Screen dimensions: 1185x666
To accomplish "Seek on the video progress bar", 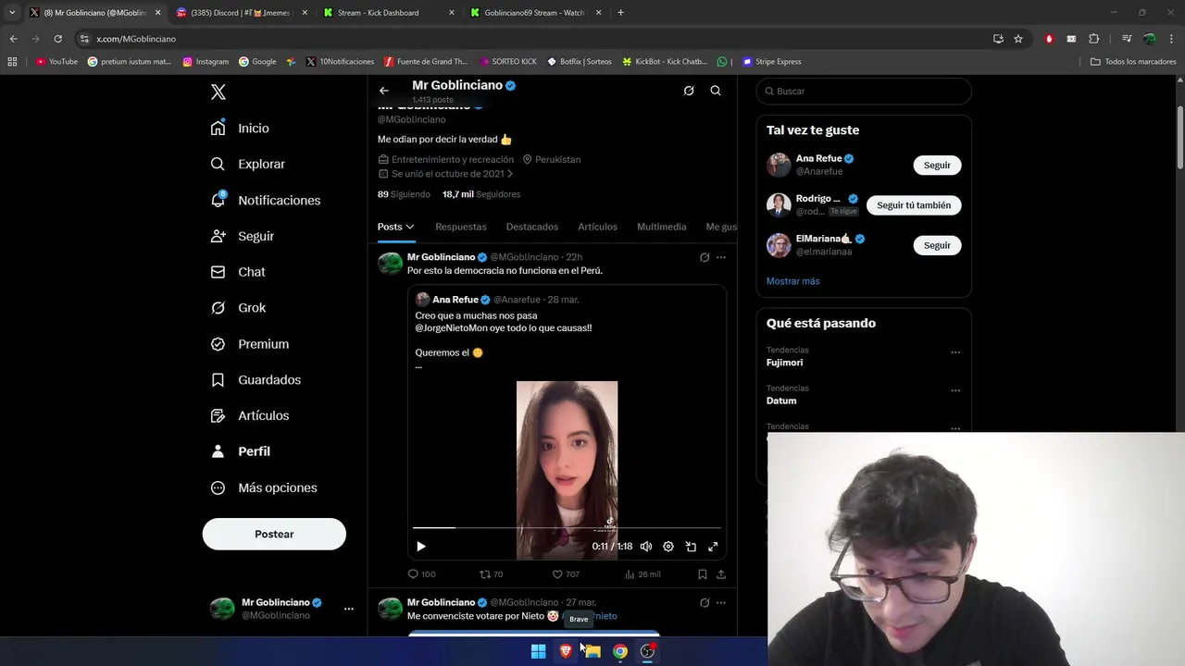I will click(x=567, y=528).
